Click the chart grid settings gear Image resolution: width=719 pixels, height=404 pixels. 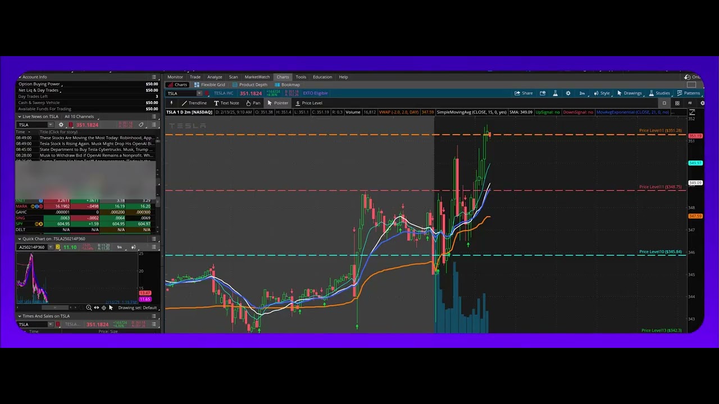point(702,103)
